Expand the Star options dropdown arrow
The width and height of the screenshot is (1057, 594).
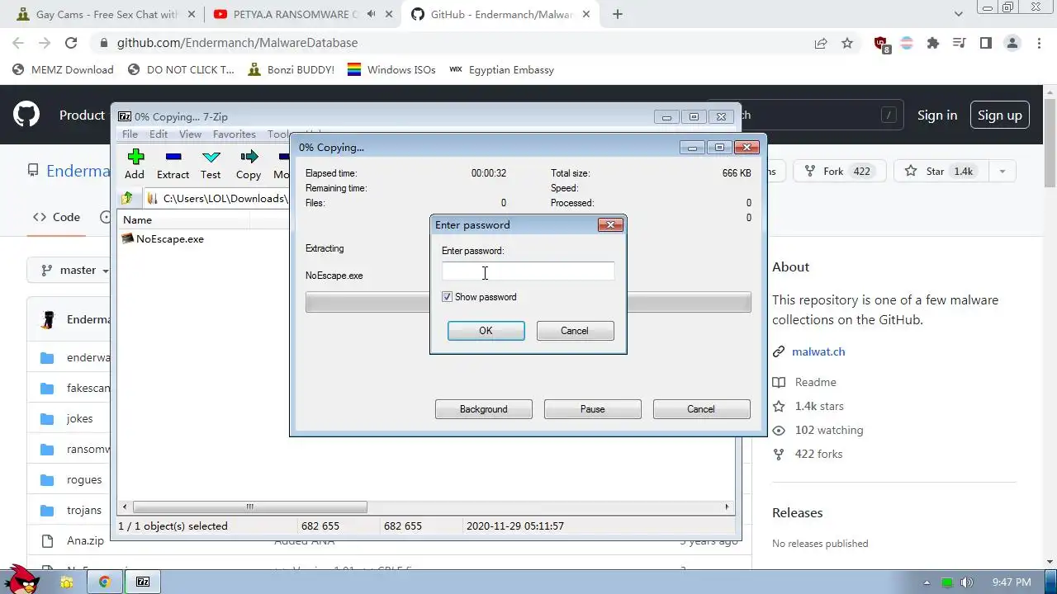pos(1002,171)
